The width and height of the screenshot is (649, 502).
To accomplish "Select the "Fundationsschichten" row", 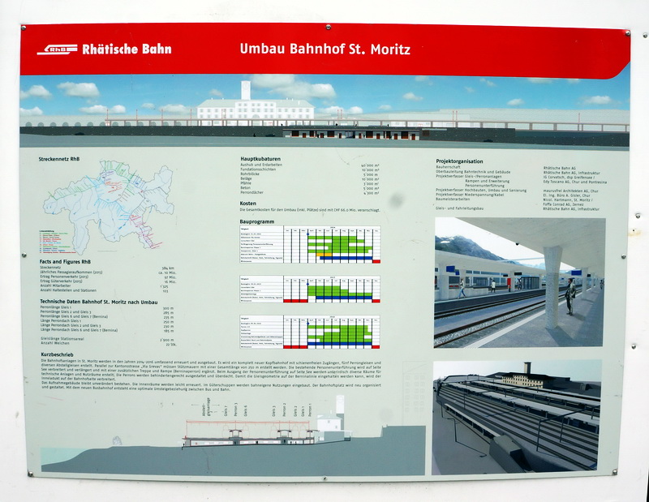I will (310, 169).
